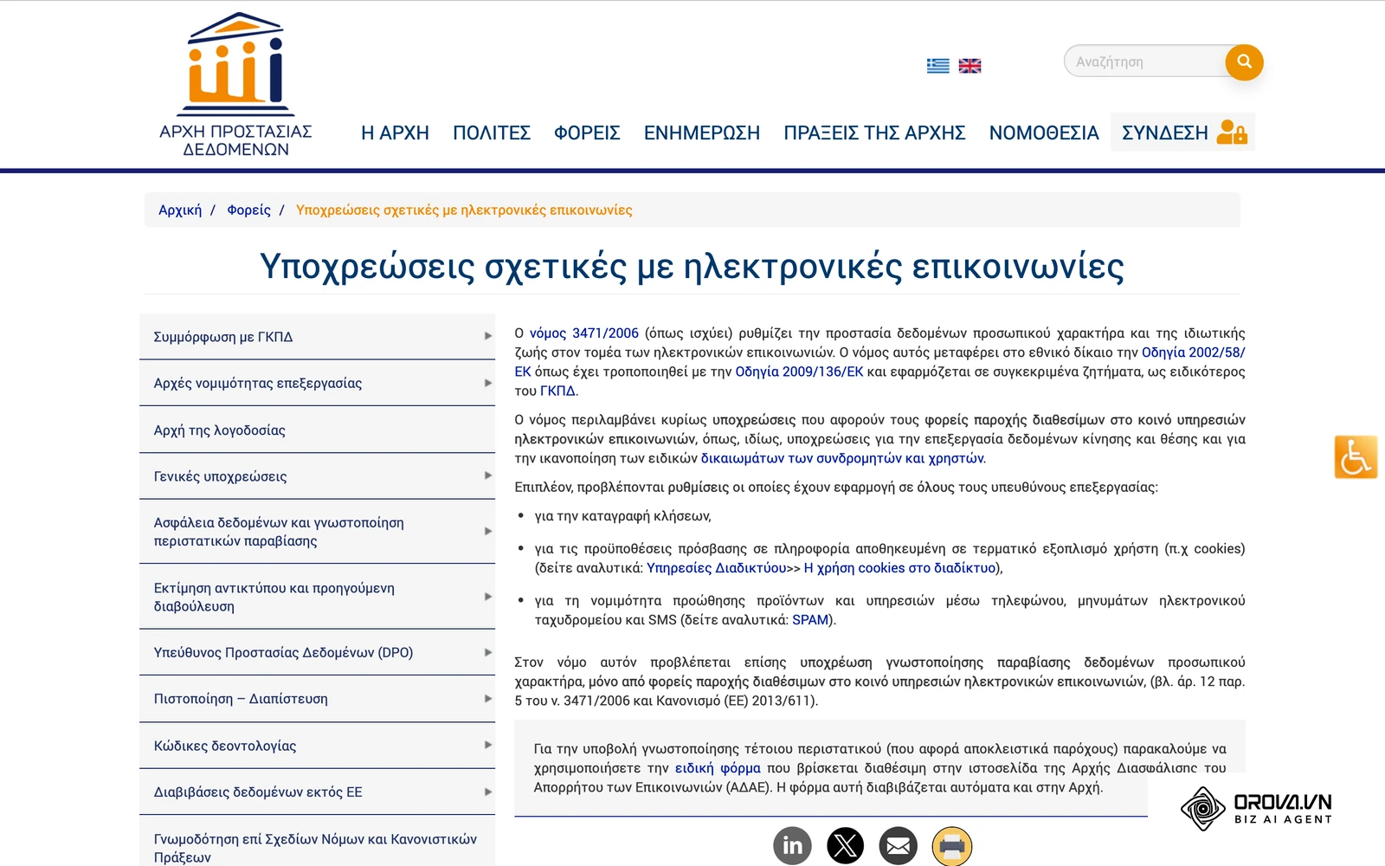Switch language via the UK flag

tap(969, 66)
